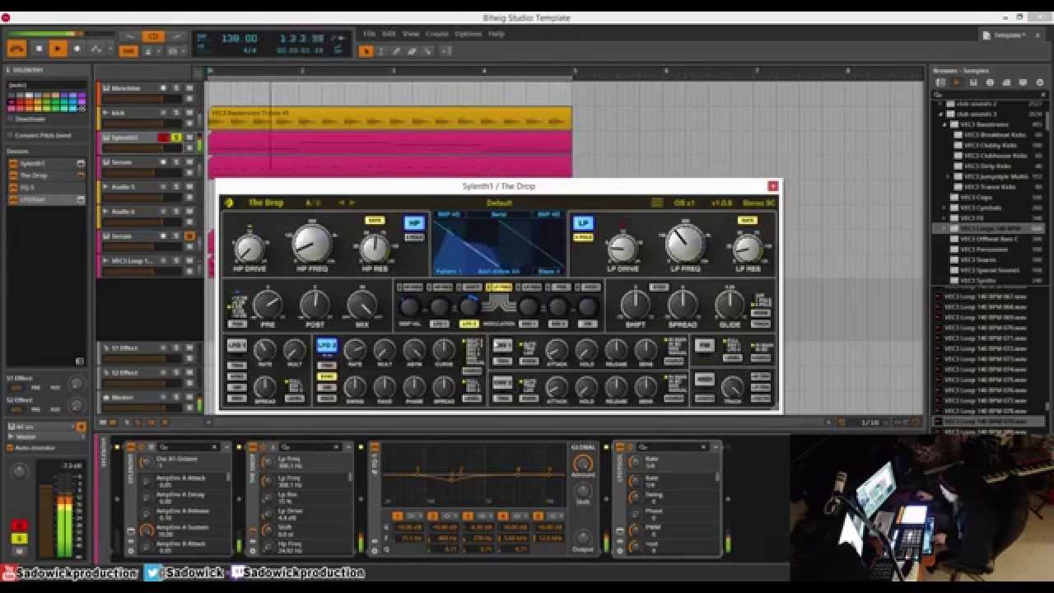
Task: Open the Create menu
Action: click(436, 34)
